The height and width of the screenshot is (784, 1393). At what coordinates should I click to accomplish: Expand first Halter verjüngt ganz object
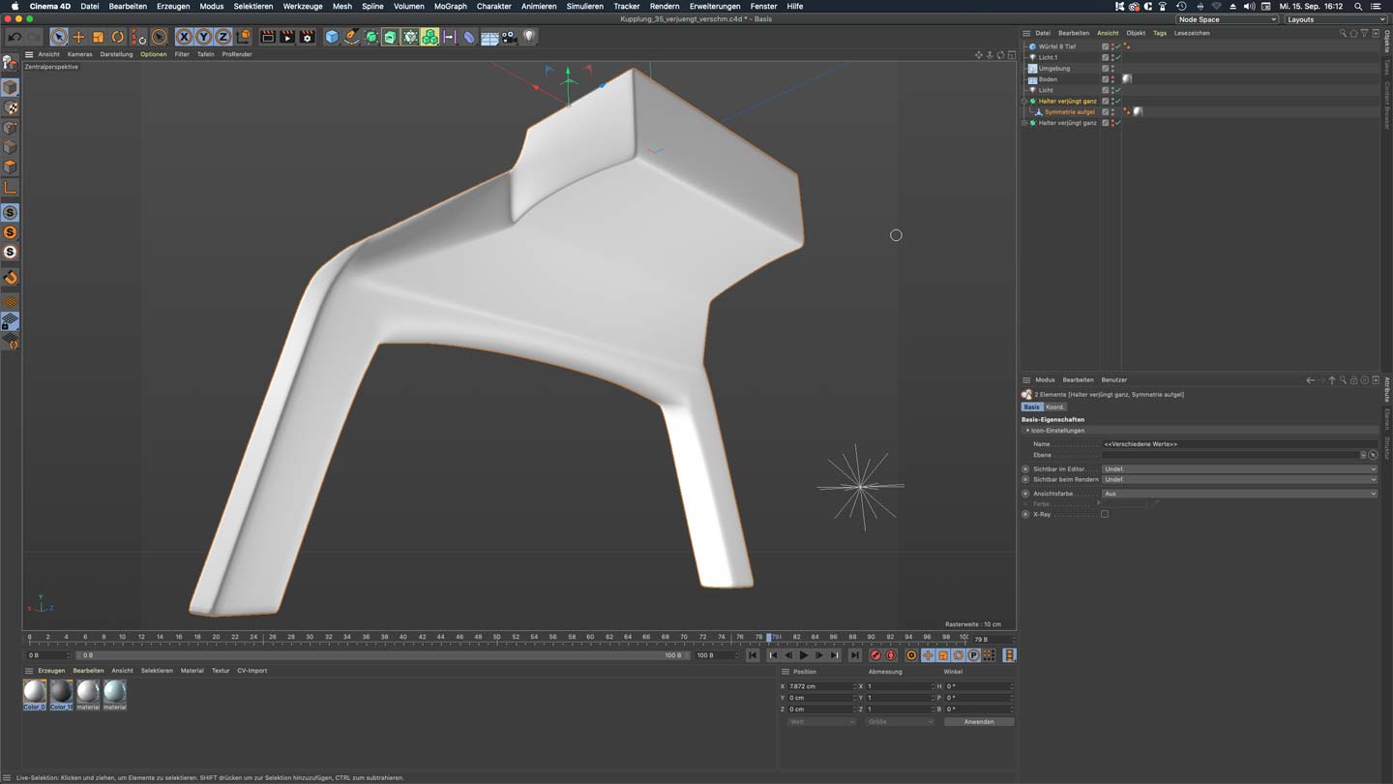tap(1024, 101)
